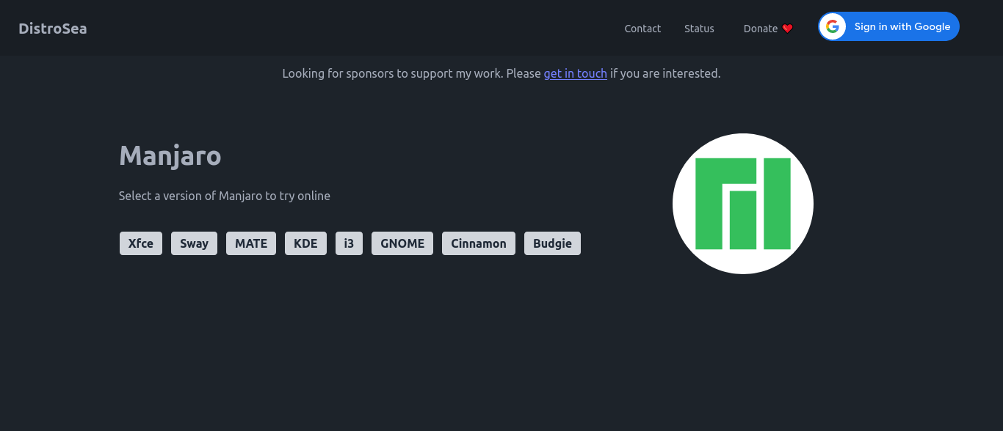
Task: Open the Donate link
Action: [x=760, y=29]
